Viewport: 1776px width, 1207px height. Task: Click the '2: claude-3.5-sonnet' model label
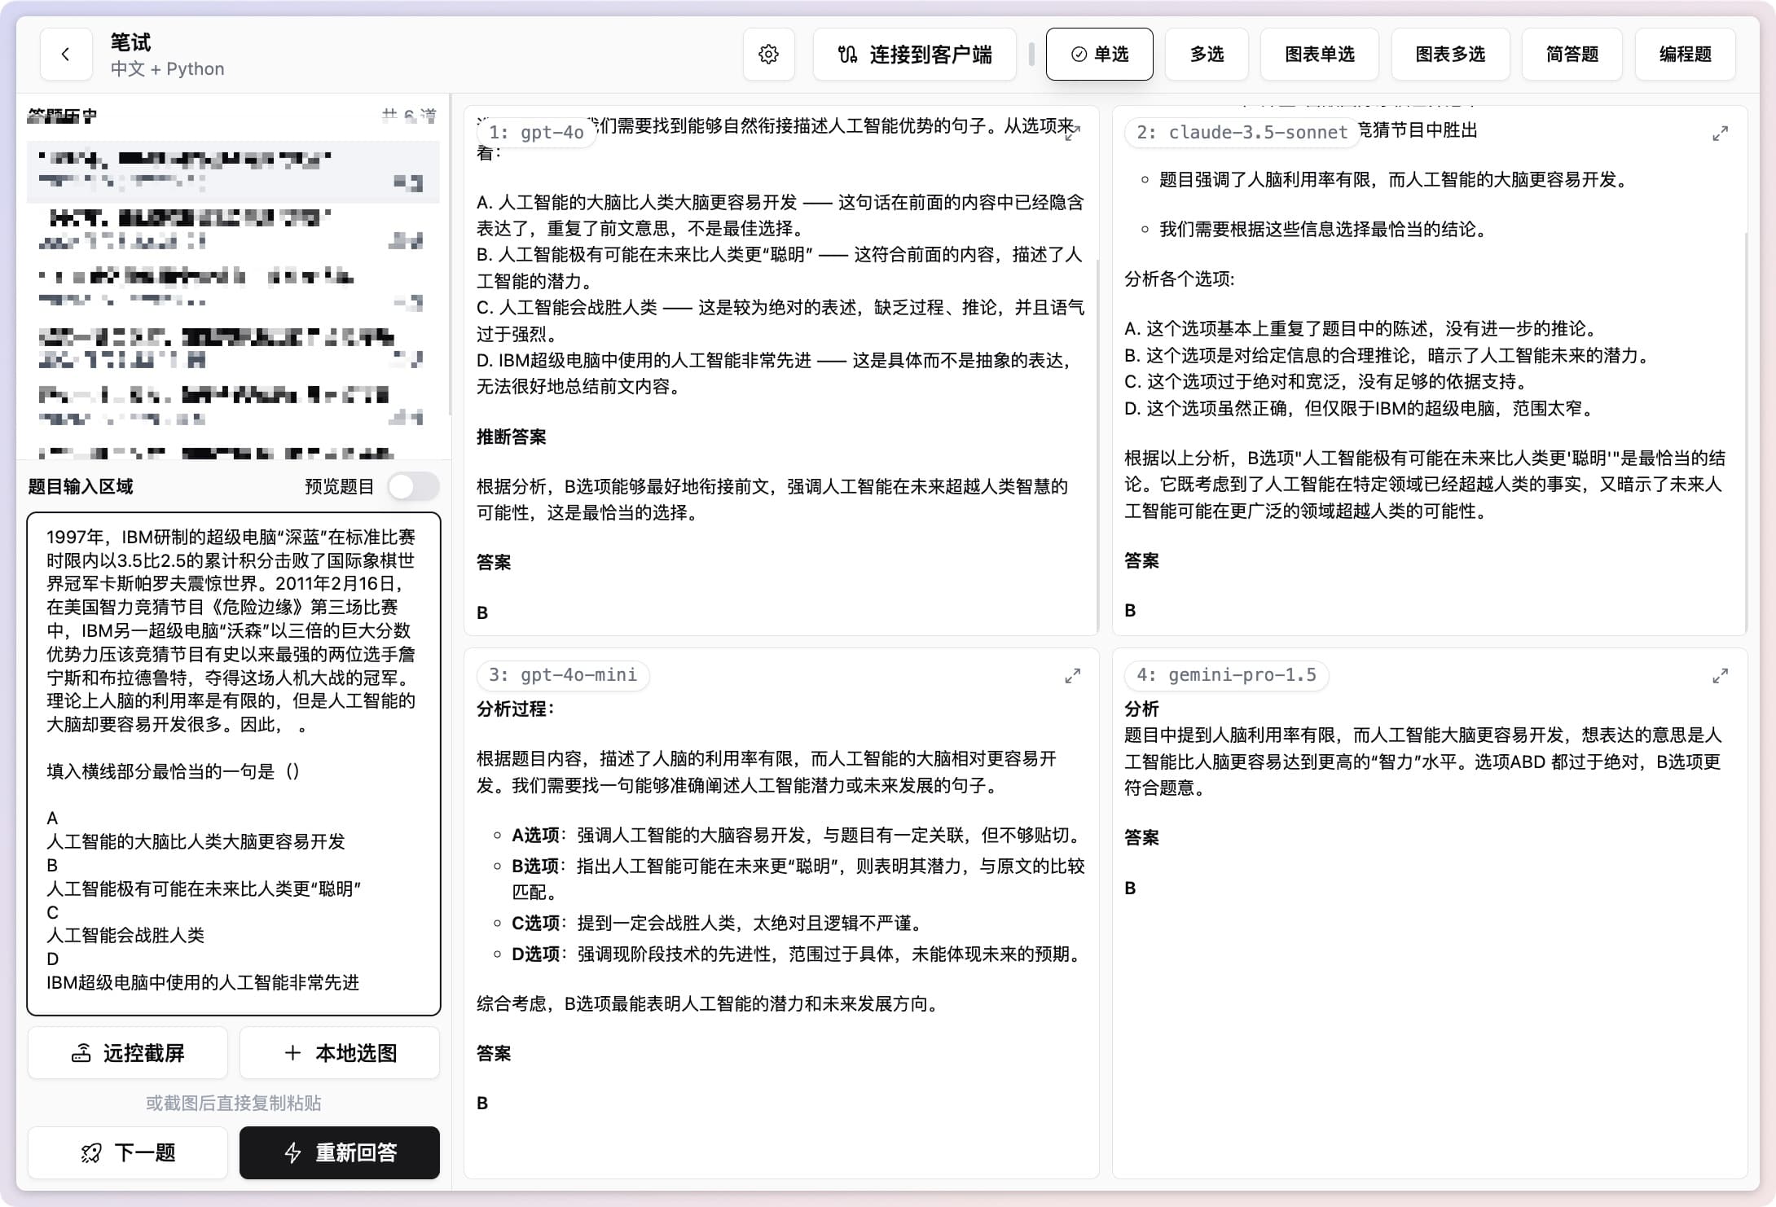1242,133
